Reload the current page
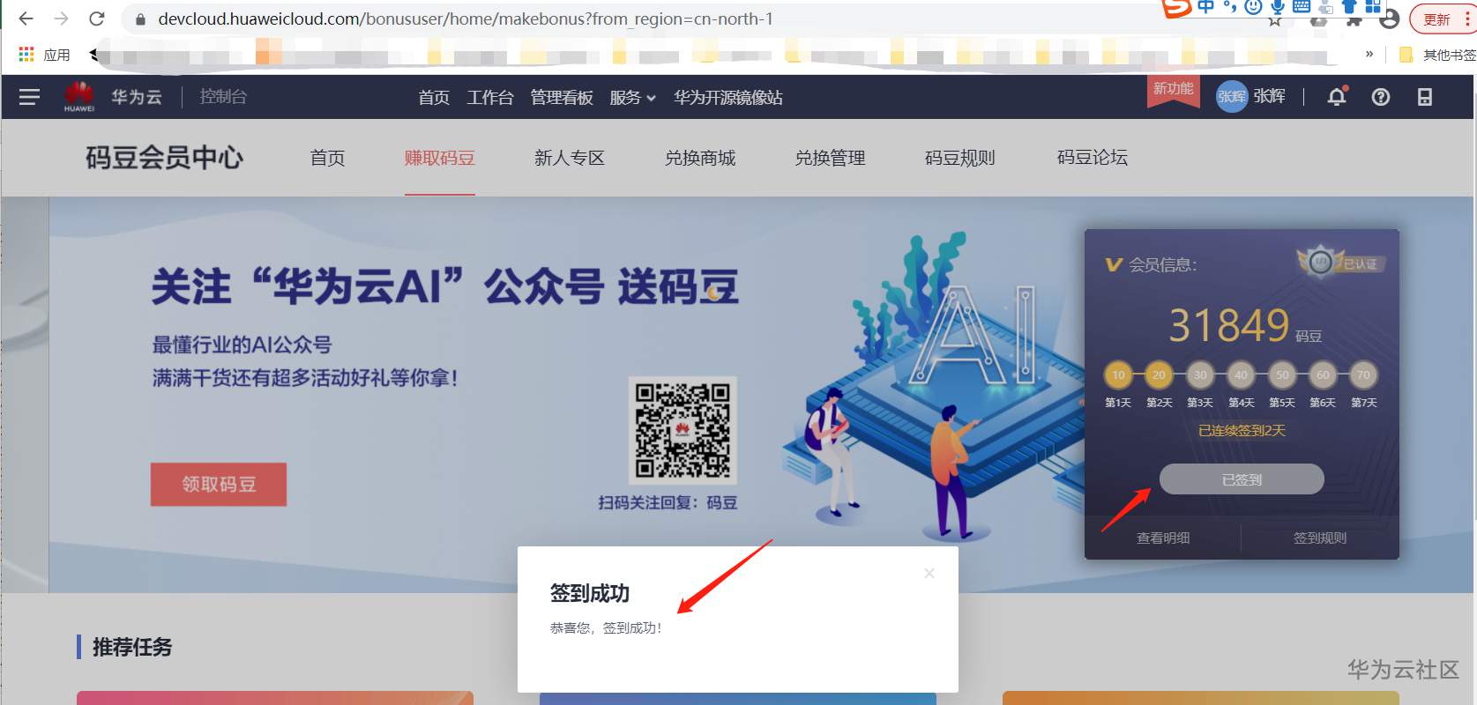1477x705 pixels. pyautogui.click(x=97, y=19)
